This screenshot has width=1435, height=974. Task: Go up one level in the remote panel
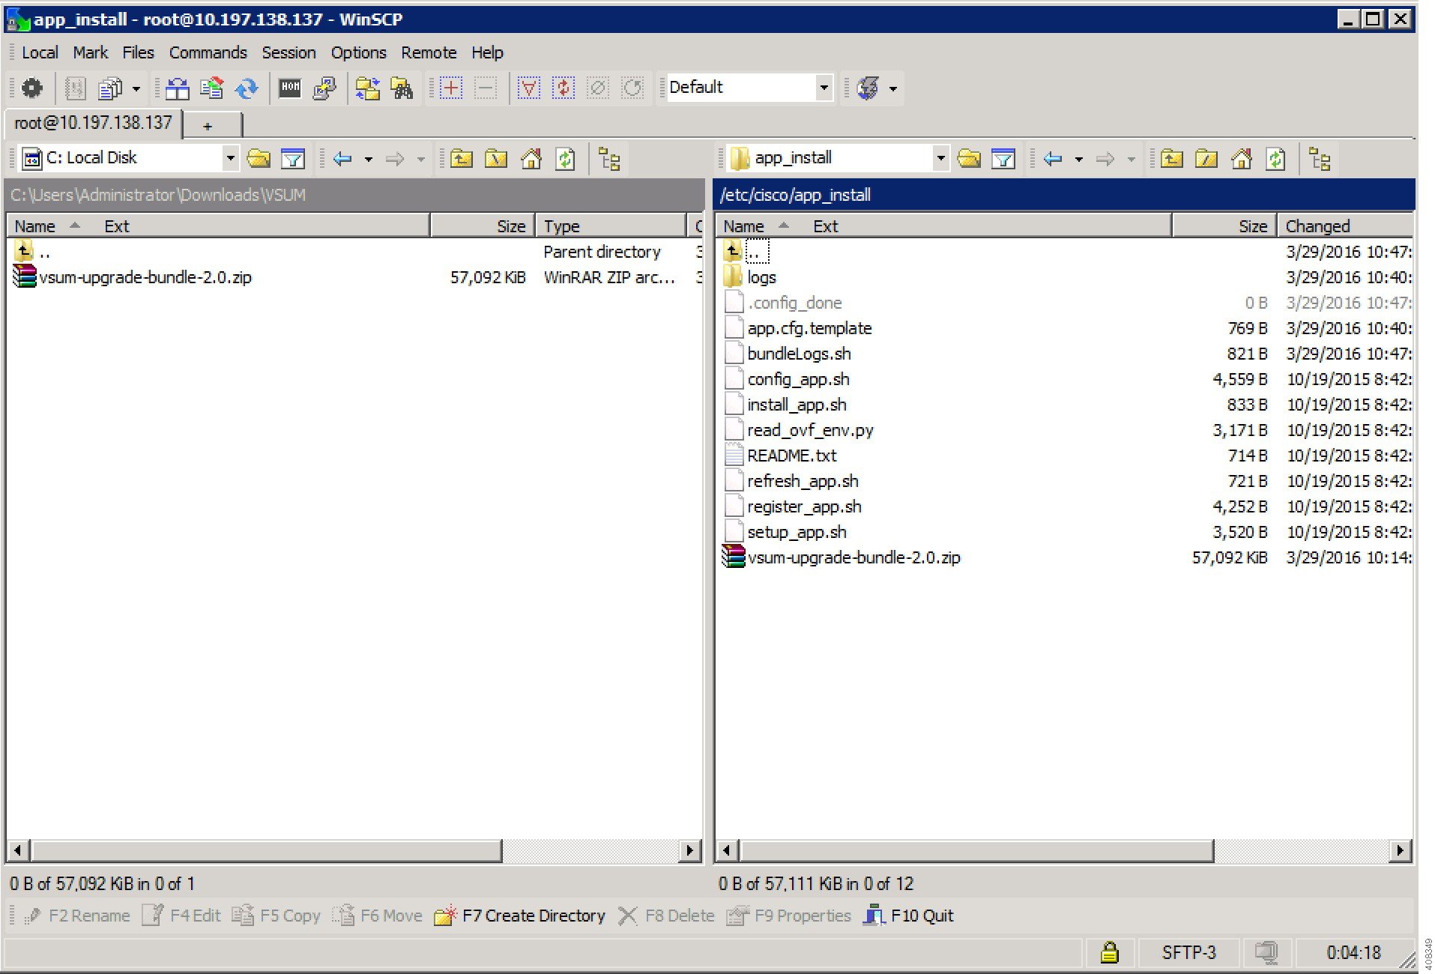coord(1173,158)
